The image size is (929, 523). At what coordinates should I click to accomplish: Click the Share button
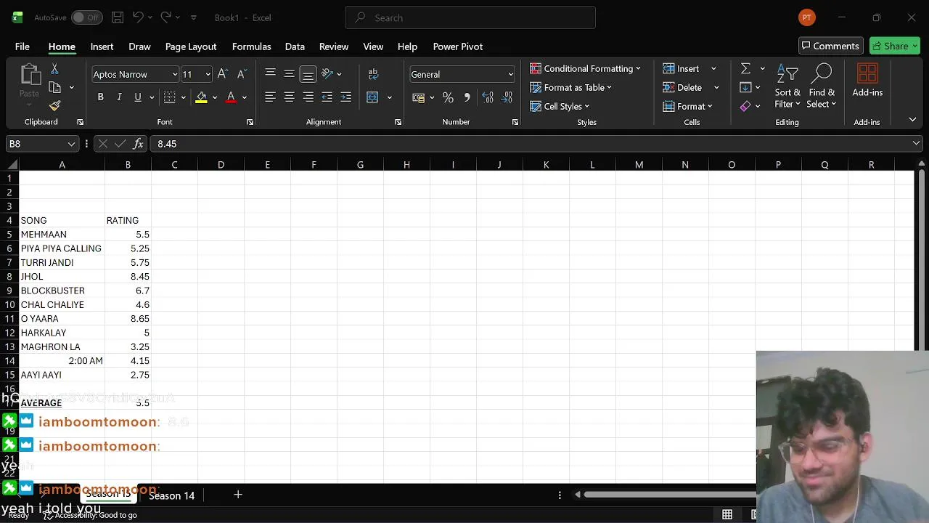point(895,46)
